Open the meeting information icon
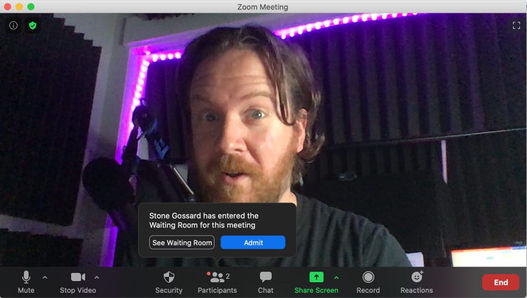 pyautogui.click(x=13, y=26)
